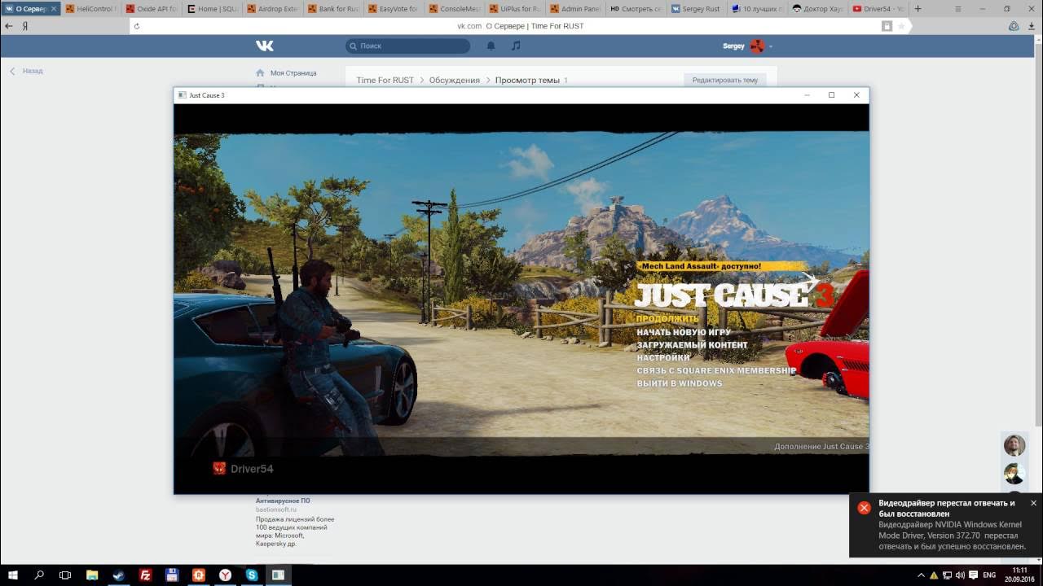Select СВЯЗЬ С SQUARE ENIX MEMBERSHIP

coord(716,370)
